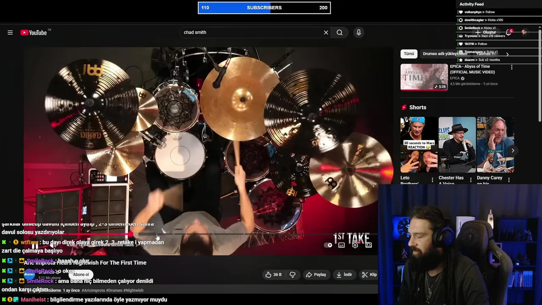Open 'EPICA – Abyss of Time' title link
Image resolution: width=542 pixels, height=305 pixels.
click(473, 69)
